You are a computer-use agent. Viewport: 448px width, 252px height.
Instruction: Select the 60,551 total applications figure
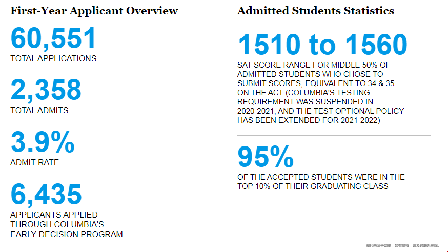tap(53, 38)
